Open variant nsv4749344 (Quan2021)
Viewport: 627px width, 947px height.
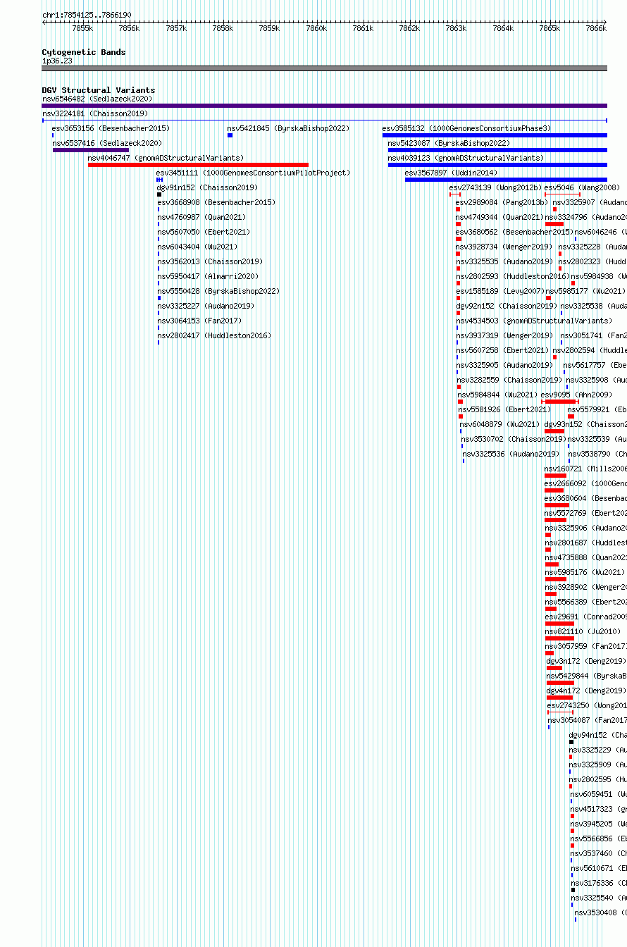coord(500,217)
